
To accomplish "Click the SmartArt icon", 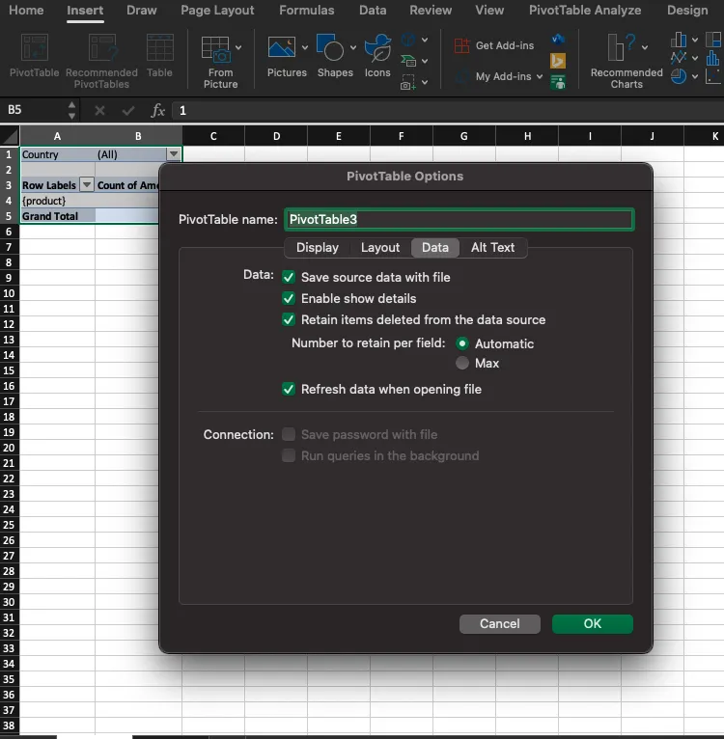I will click(x=408, y=61).
